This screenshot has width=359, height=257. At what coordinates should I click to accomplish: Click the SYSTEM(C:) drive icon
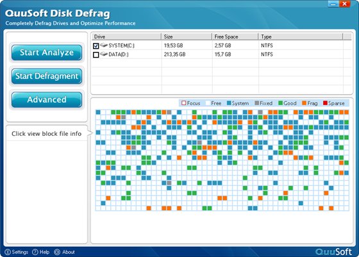[104, 45]
